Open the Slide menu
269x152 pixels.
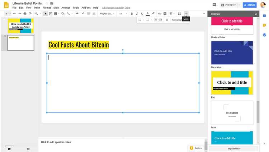pos(56,8)
